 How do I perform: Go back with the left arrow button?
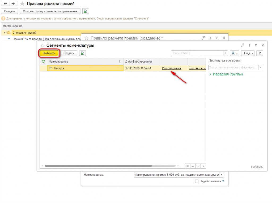(x=5, y=3)
